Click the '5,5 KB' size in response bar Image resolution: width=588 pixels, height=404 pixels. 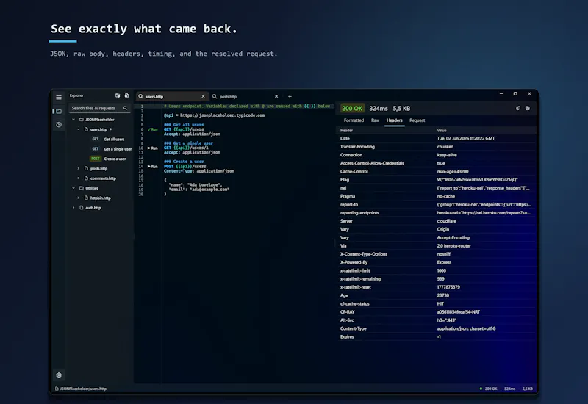tap(401, 108)
